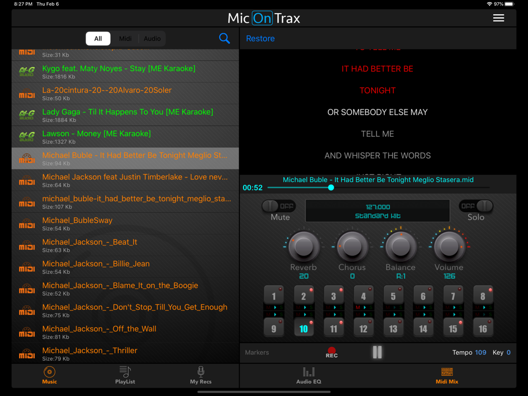This screenshot has width=528, height=396.
Task: Select MIDI channel 5 button
Action: pos(393,295)
